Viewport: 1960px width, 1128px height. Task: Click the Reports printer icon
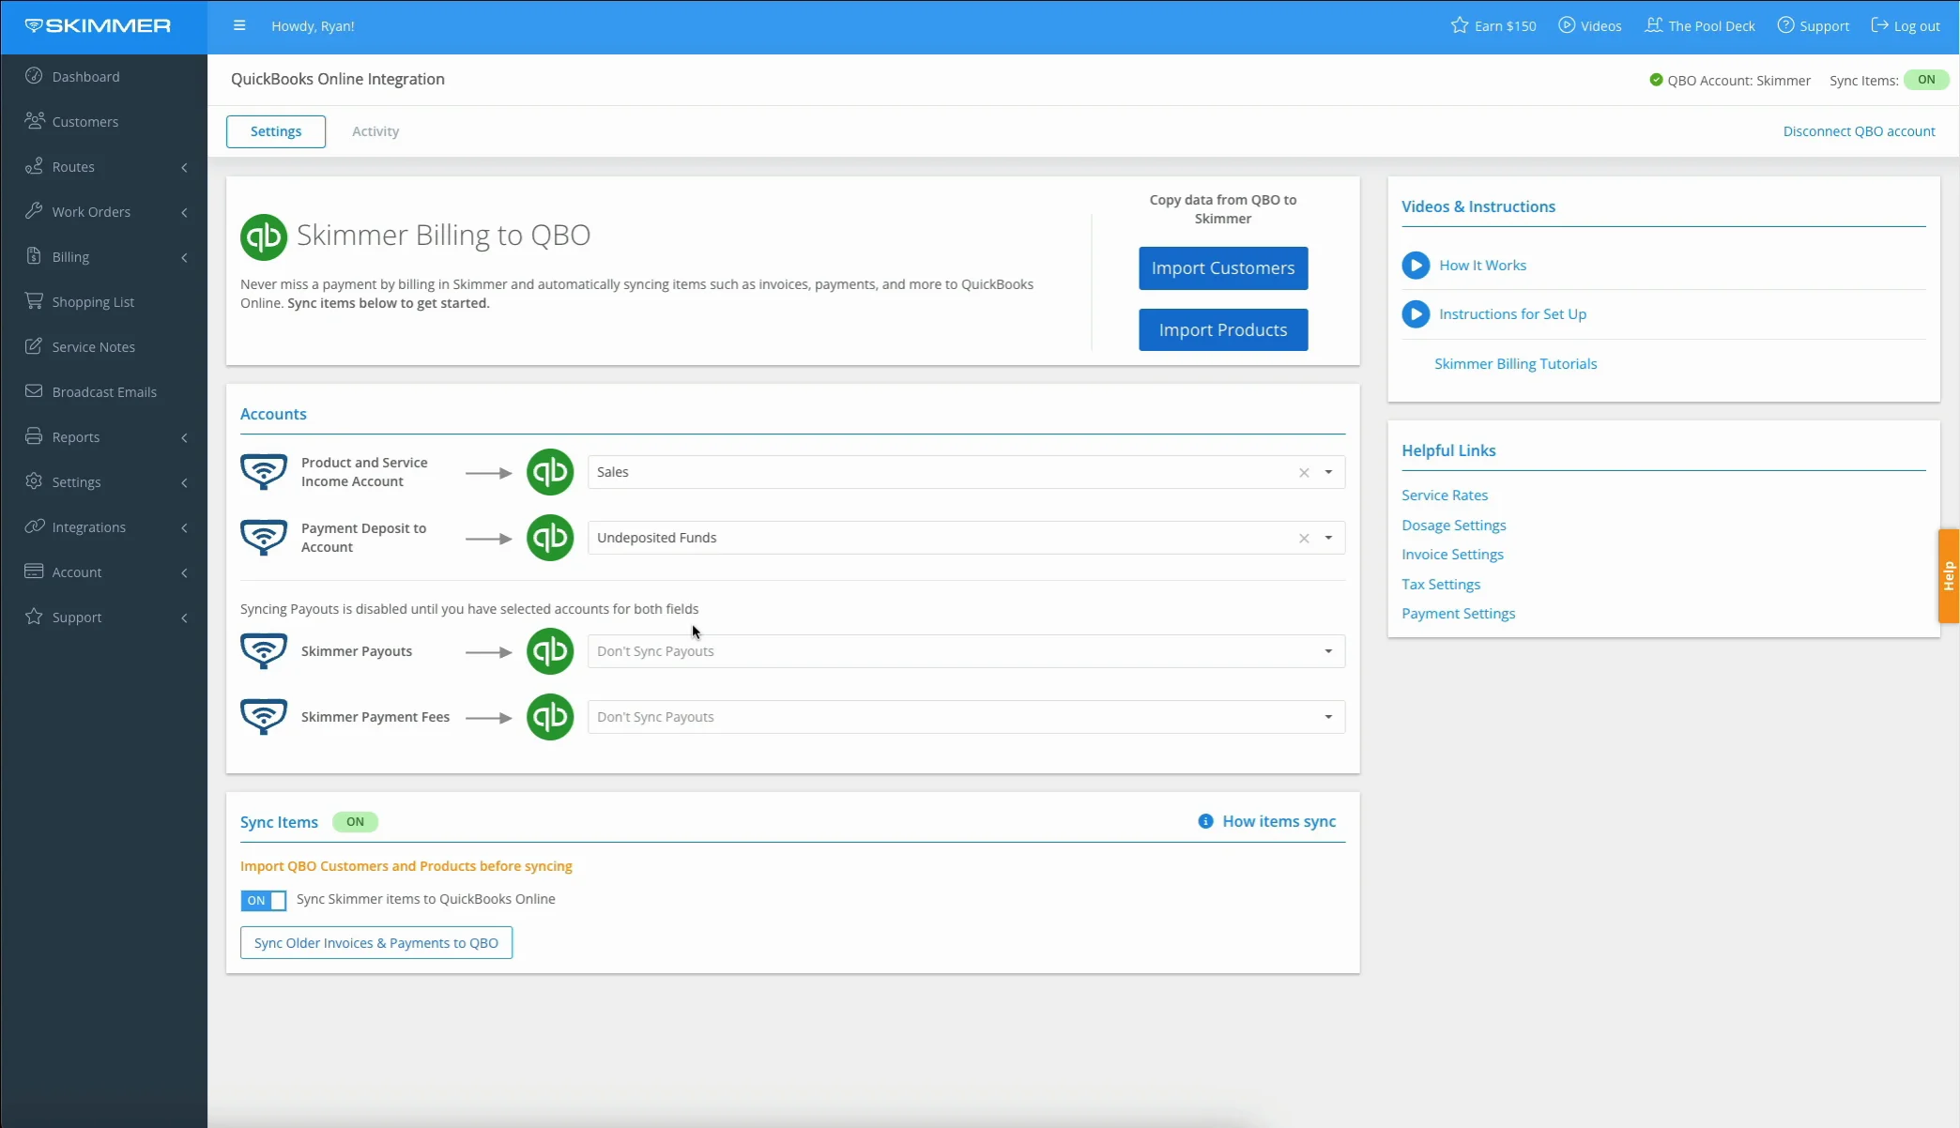(x=34, y=436)
